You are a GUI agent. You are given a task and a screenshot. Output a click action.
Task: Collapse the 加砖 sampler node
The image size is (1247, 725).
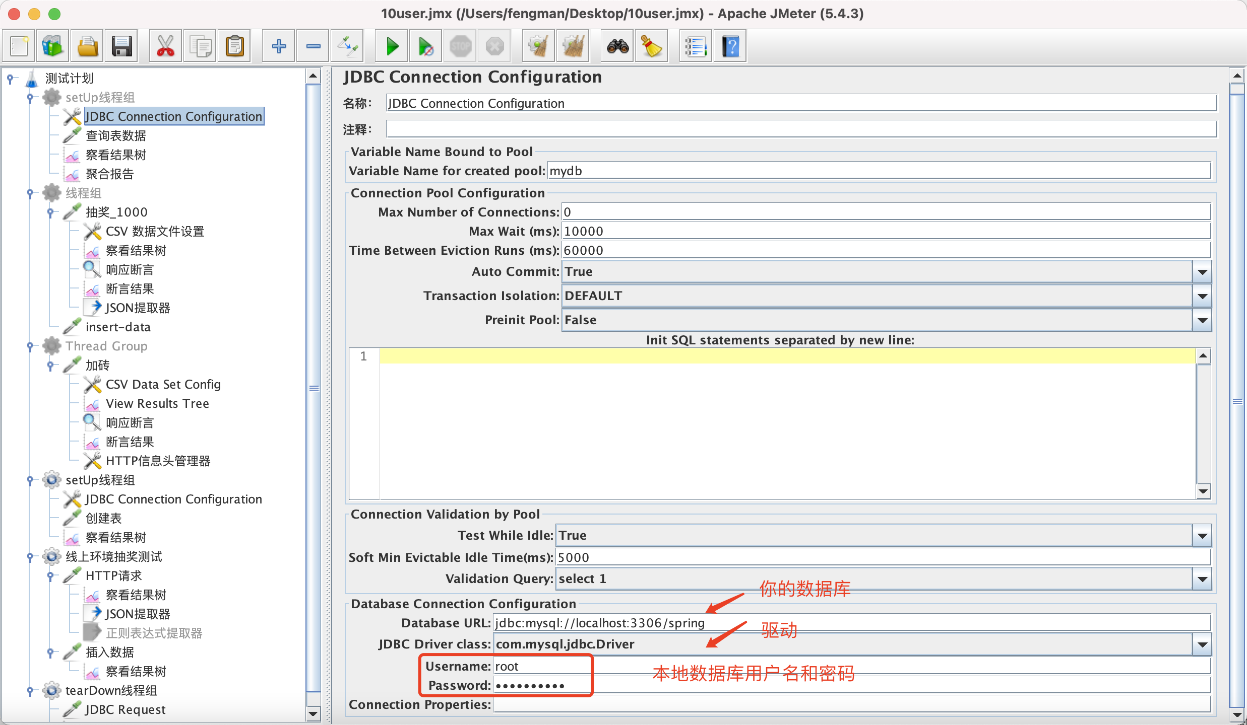(x=50, y=366)
